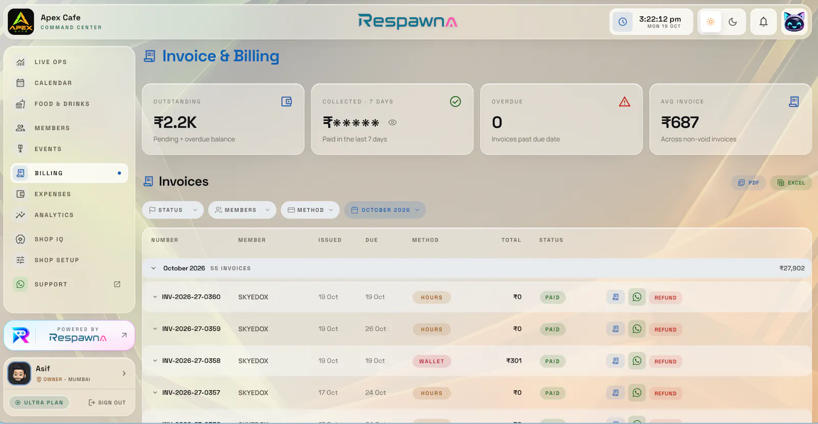View Analytics from the sidebar

[x=70, y=215]
